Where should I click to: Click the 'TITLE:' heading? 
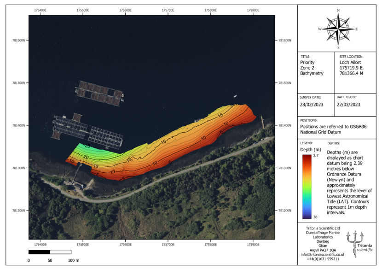pos(306,57)
